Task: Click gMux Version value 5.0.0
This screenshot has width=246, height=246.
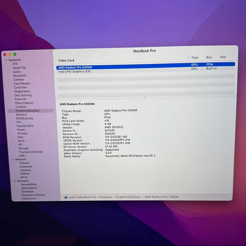Action: (x=108, y=153)
